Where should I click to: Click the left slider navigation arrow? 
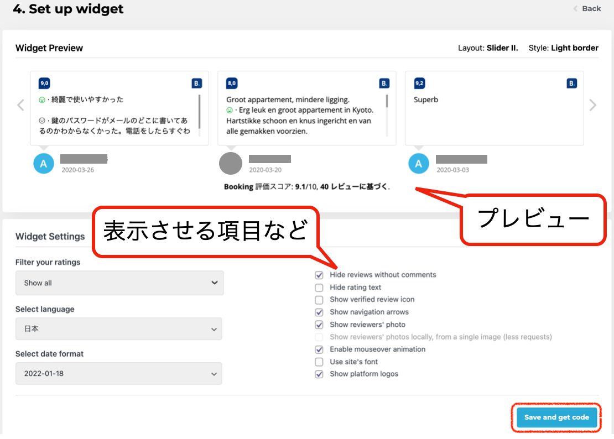[20, 105]
